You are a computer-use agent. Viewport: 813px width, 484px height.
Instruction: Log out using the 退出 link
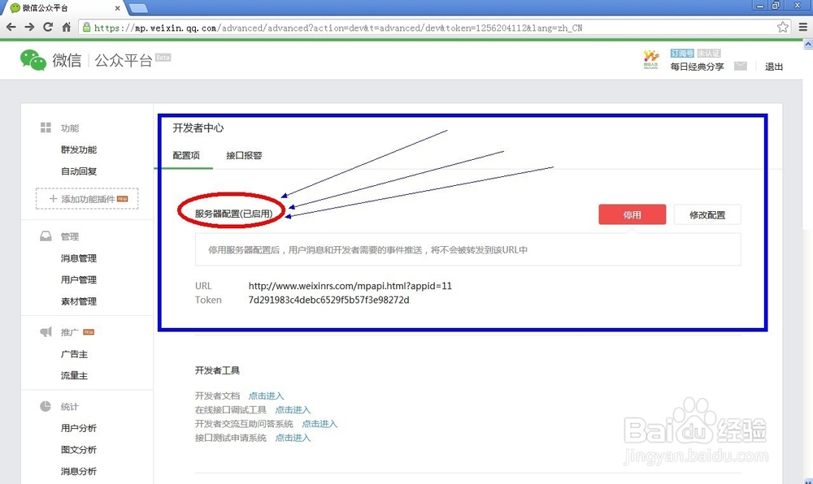tap(773, 67)
